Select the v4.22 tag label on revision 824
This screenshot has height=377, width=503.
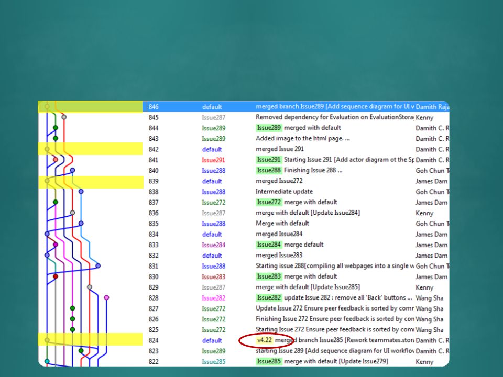point(265,340)
